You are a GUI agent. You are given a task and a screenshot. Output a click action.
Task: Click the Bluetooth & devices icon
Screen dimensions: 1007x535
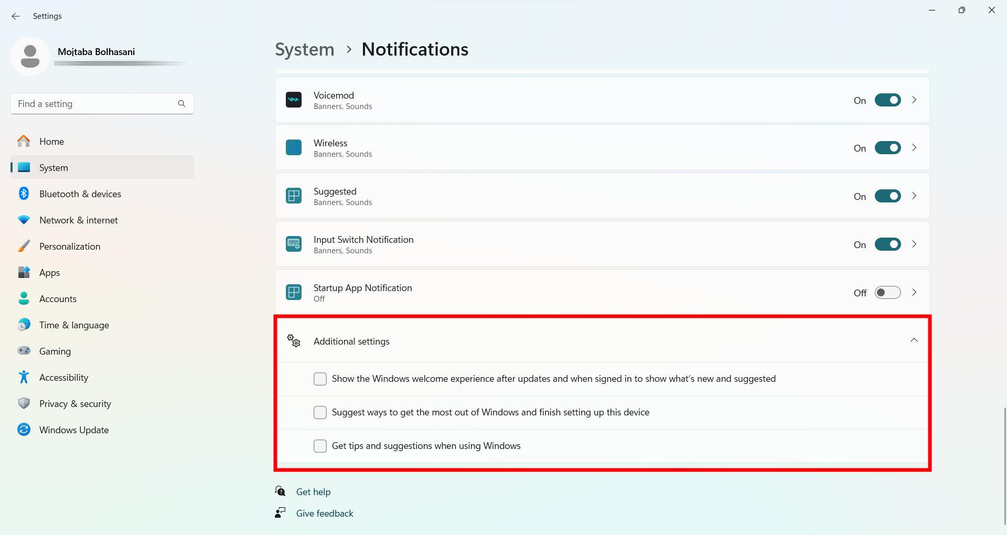24,194
